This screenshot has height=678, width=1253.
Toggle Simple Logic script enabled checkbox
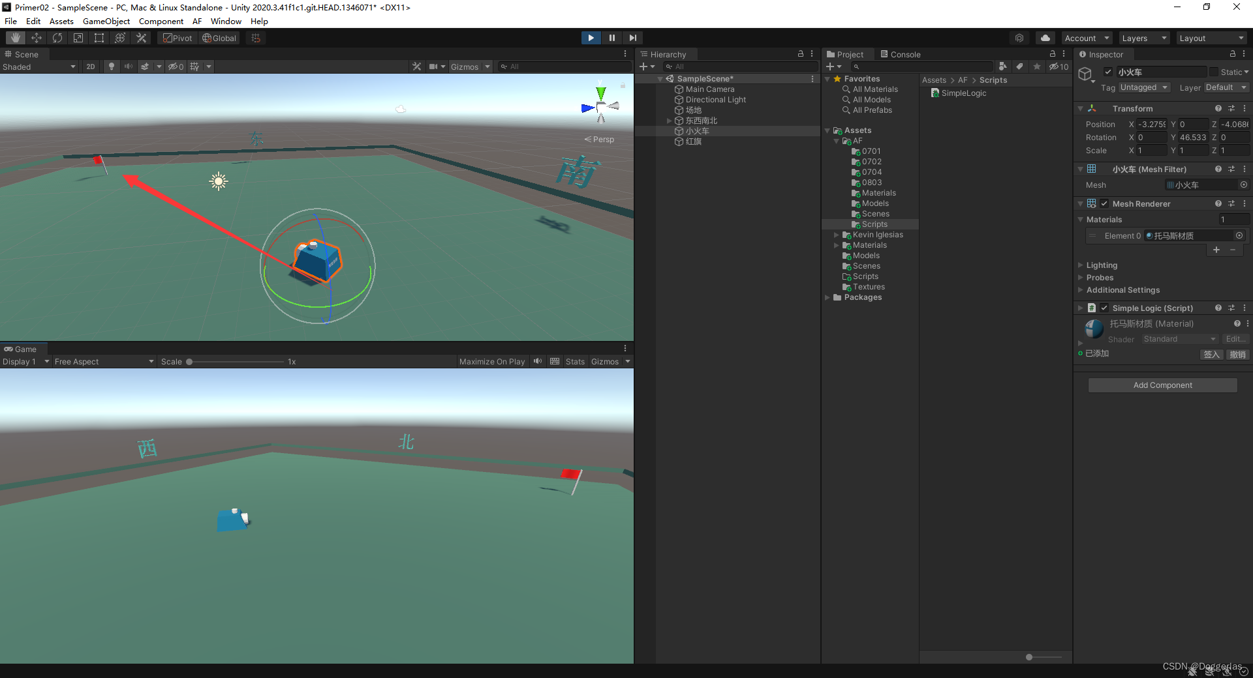click(x=1104, y=308)
